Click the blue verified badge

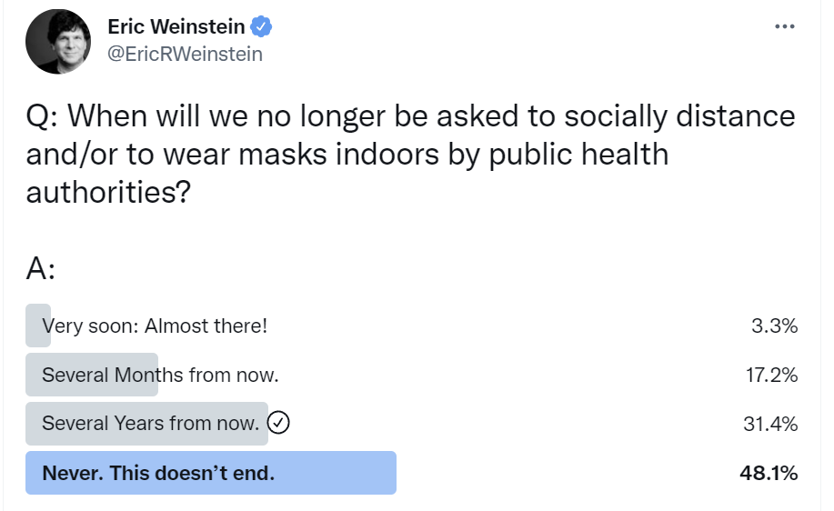(x=262, y=27)
